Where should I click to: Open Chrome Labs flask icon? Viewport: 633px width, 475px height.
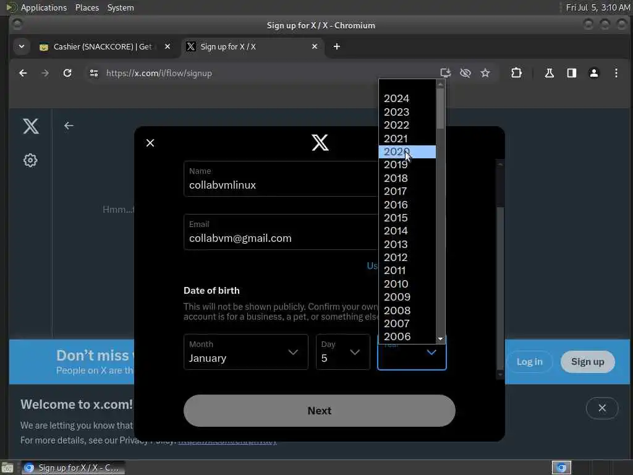tap(549, 73)
